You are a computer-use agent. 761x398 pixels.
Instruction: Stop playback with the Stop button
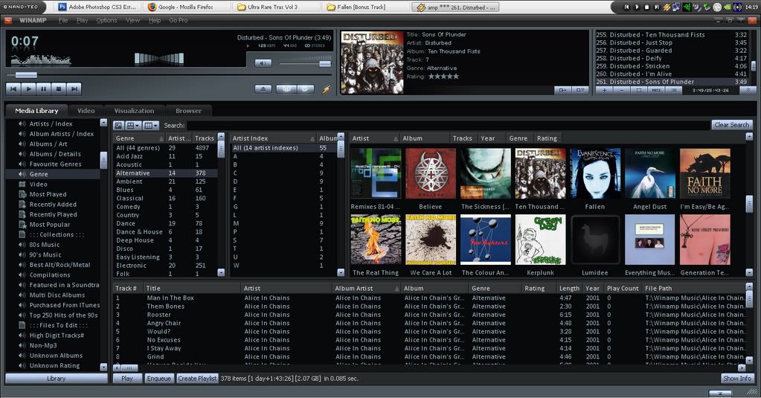(59, 89)
